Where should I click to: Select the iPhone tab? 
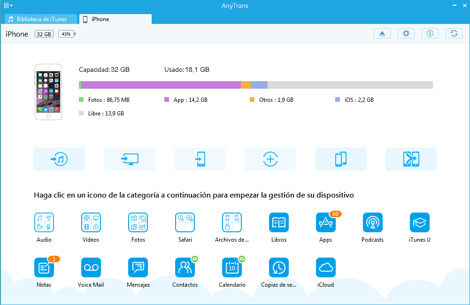click(116, 19)
